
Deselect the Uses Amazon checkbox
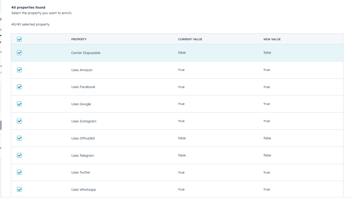point(19,70)
